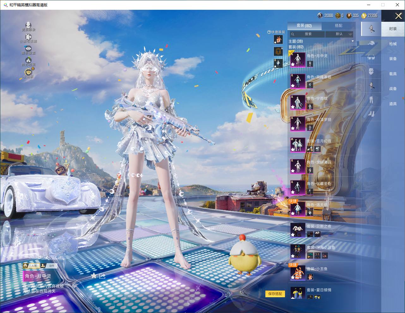Click the yellow chick pet on the floor
The width and height of the screenshot is (405, 313).
click(245, 256)
